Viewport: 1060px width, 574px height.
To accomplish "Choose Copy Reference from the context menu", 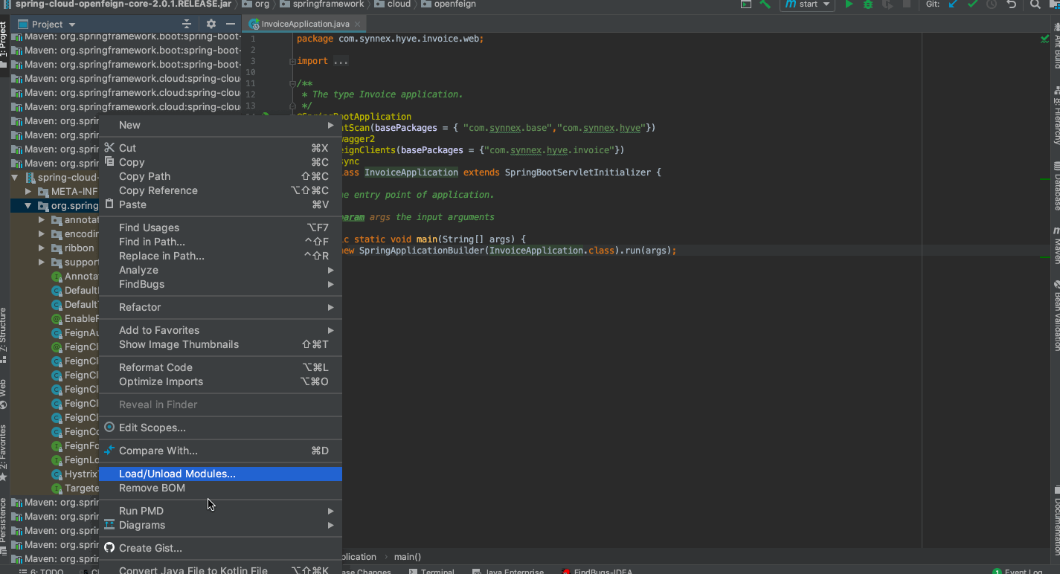I will [221, 190].
